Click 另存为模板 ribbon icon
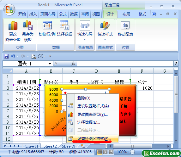The height and width of the screenshot is (157, 181). (28, 31)
